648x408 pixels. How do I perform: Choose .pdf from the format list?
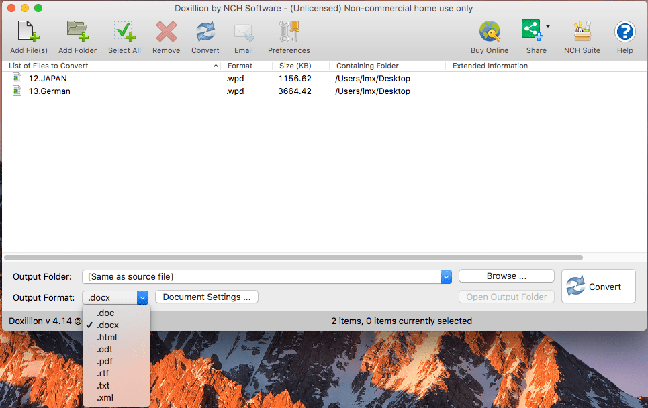(117, 361)
